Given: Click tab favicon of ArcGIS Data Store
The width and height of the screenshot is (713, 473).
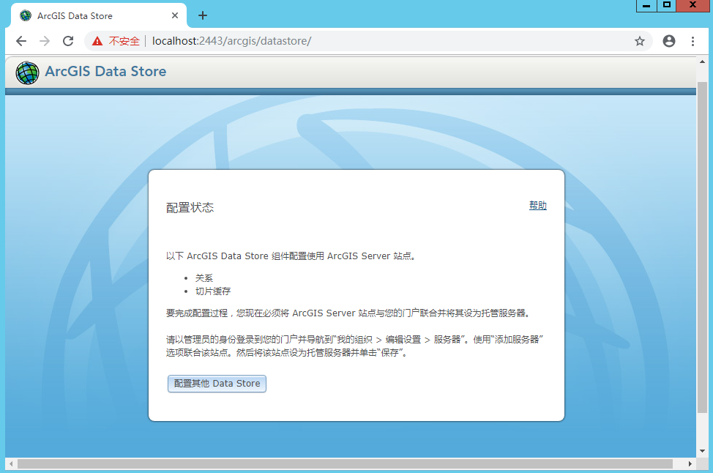Looking at the screenshot, I should 26,15.
